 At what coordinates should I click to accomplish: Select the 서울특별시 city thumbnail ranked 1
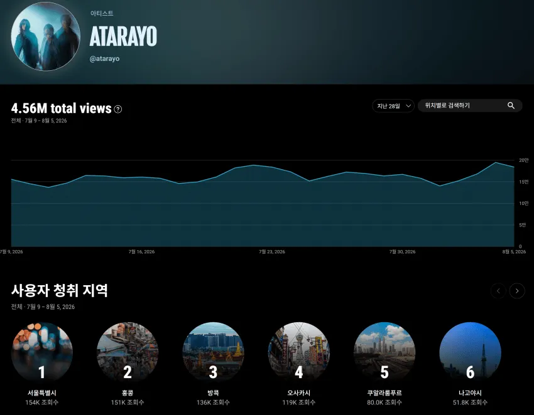42,352
